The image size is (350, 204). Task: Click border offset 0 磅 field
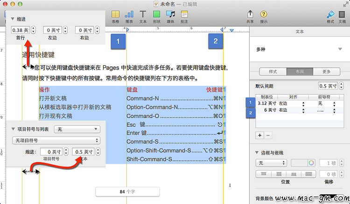click(329, 174)
